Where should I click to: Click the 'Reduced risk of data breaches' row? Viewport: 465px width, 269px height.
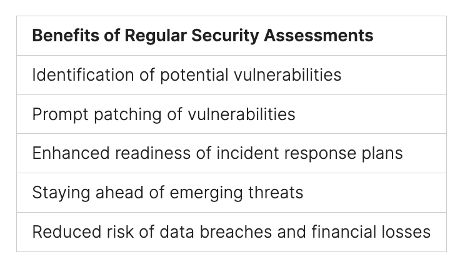pos(231,232)
